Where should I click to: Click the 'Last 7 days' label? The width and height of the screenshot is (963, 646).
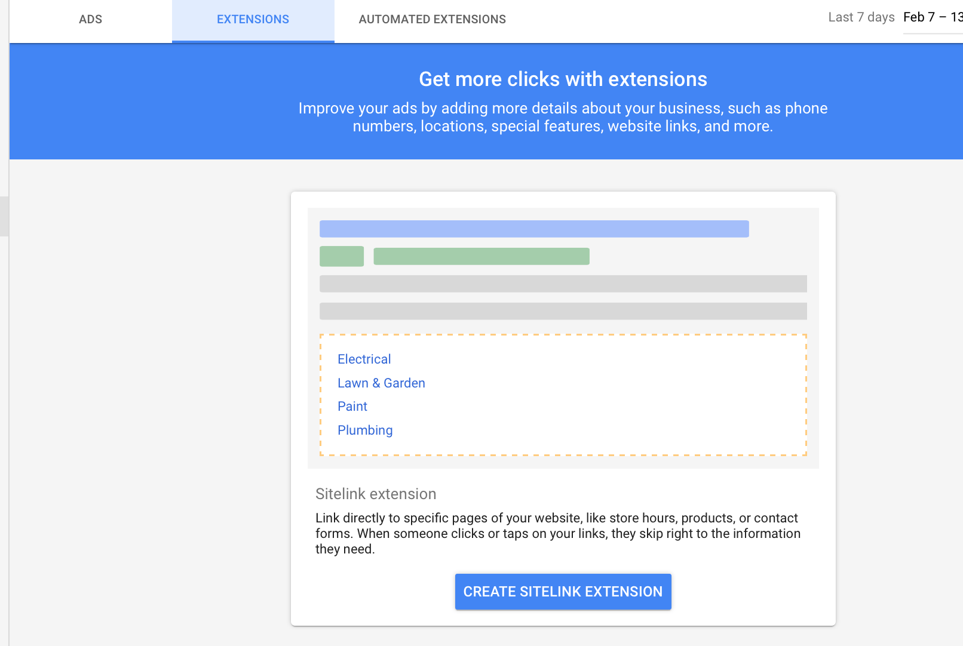coord(861,17)
